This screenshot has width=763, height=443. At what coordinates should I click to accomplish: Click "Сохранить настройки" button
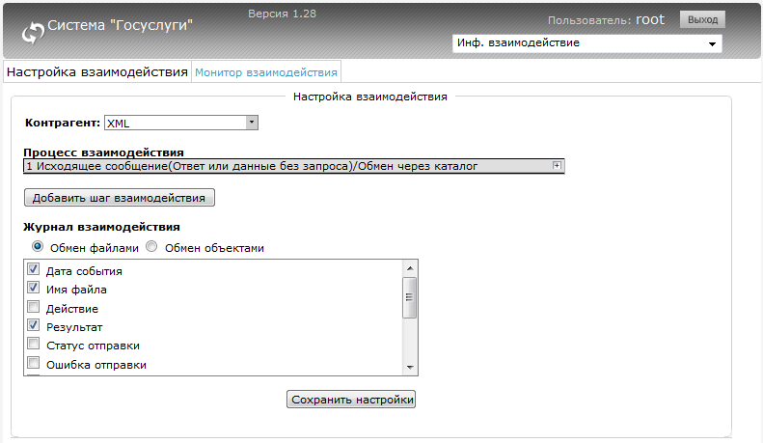tap(351, 400)
